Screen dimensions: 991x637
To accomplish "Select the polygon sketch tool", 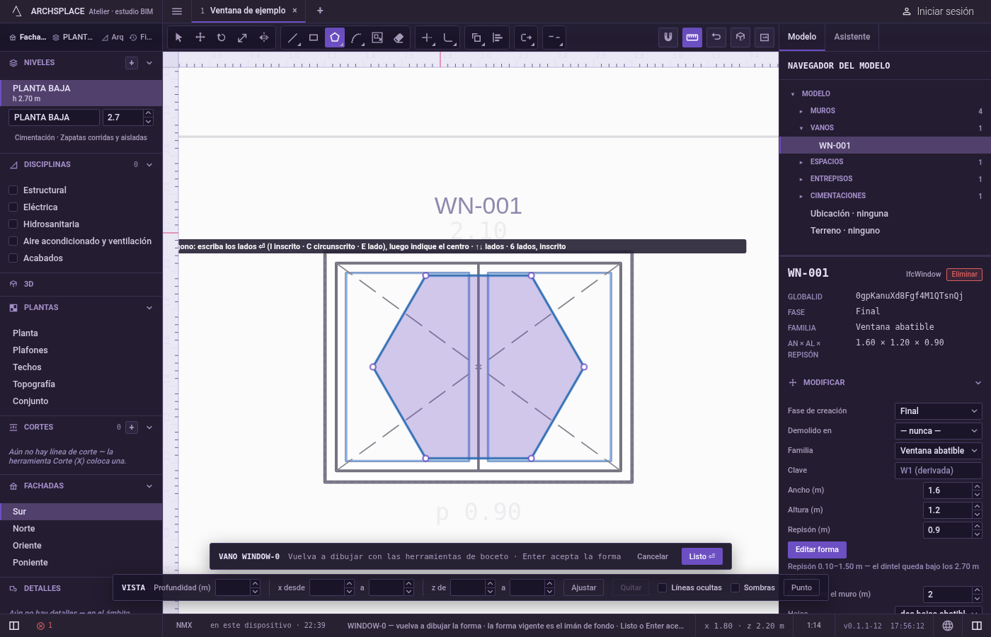I will pyautogui.click(x=335, y=38).
